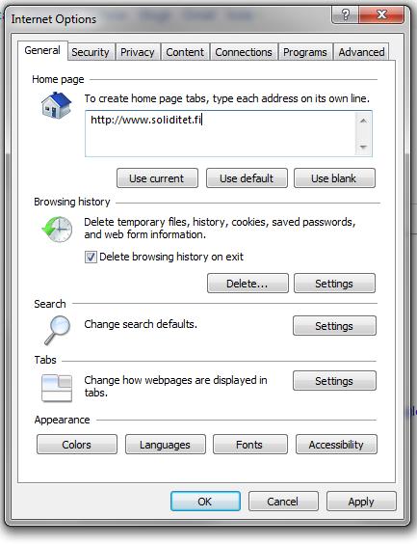The height and width of the screenshot is (544, 417).
Task: Click the blue house Home page icon
Action: (56, 105)
